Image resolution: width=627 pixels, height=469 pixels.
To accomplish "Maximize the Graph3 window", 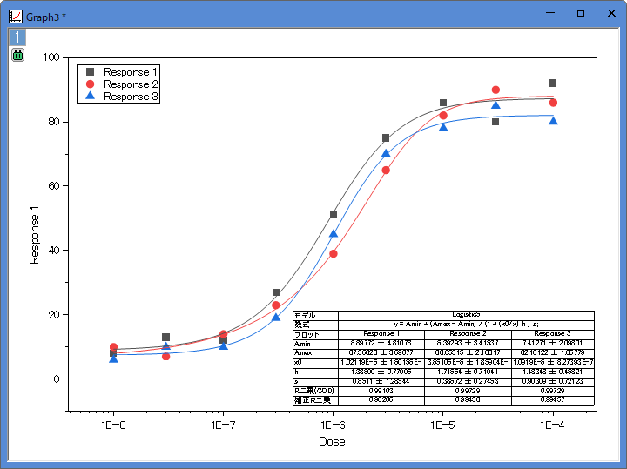I will (x=581, y=14).
